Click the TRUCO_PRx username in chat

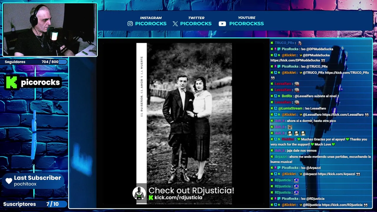click(x=284, y=43)
